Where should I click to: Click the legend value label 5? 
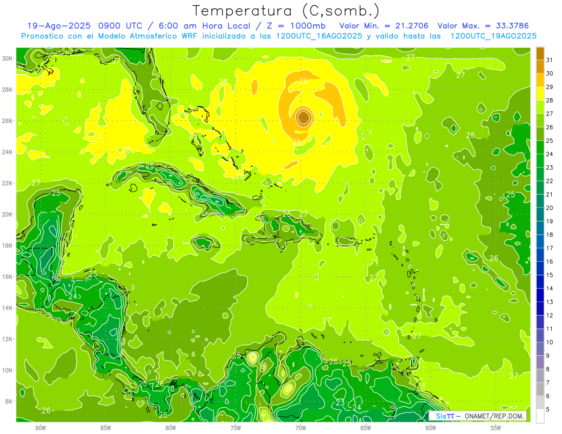point(548,410)
